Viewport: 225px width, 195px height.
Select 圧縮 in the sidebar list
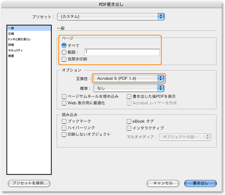(x=11, y=33)
